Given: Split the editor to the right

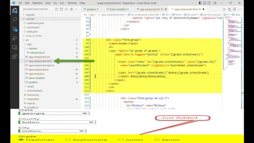Looking at the screenshot, I should click(x=235, y=9).
